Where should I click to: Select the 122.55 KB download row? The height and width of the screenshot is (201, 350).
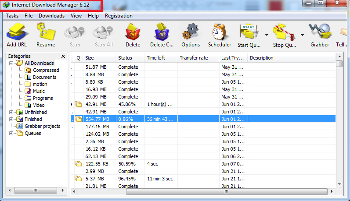[203, 164]
